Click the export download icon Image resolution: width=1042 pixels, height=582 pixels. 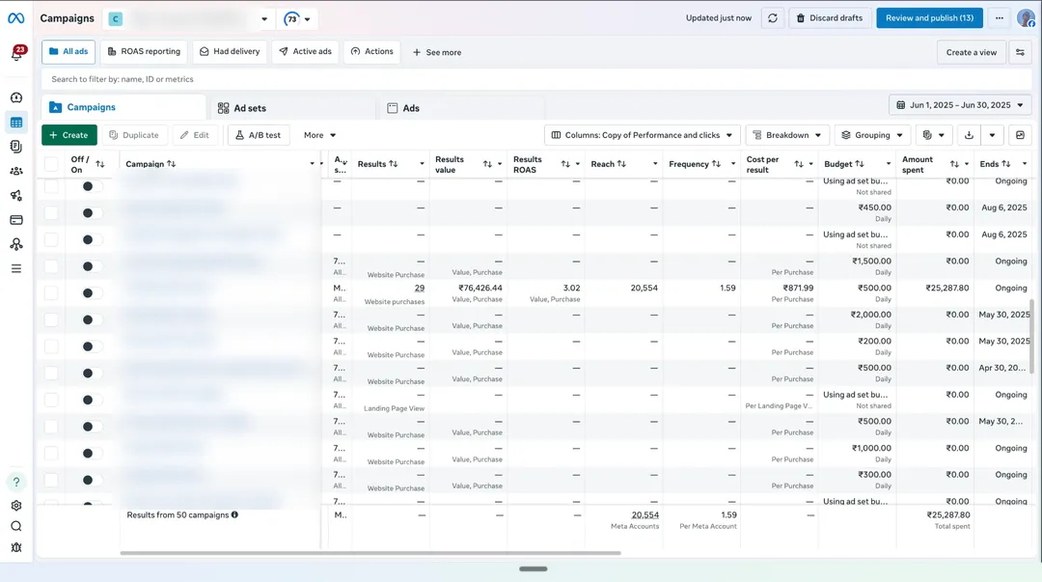969,135
